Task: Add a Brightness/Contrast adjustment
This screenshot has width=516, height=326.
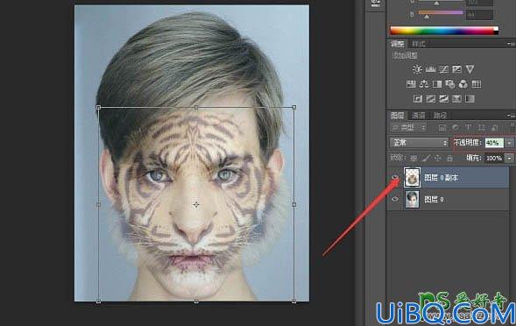Action: (x=417, y=69)
